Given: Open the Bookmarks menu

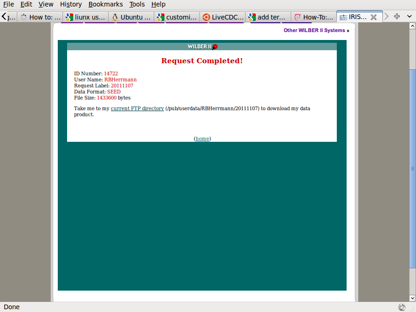Looking at the screenshot, I should [106, 4].
